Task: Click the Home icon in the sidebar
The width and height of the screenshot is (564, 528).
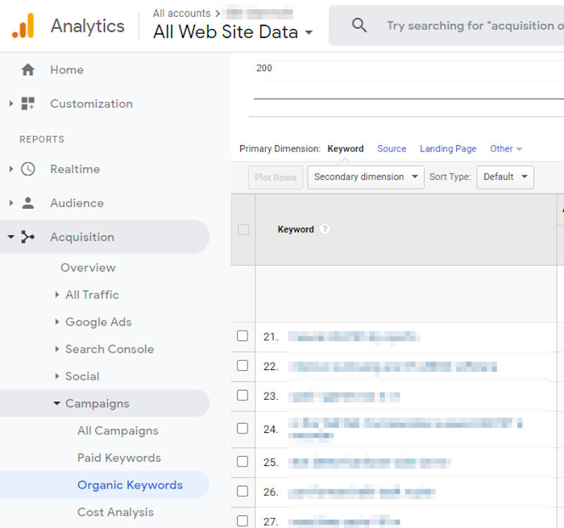Action: click(28, 70)
